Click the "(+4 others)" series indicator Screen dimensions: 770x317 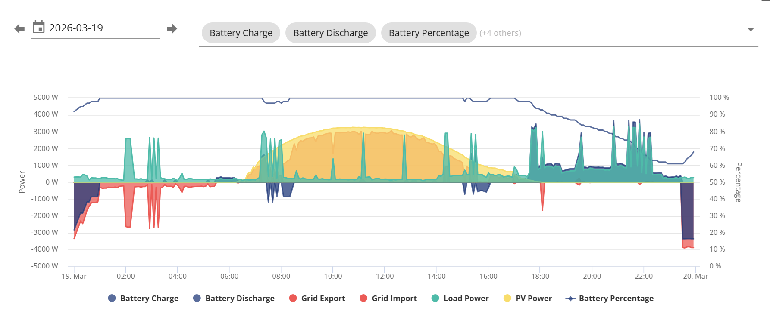pos(500,33)
